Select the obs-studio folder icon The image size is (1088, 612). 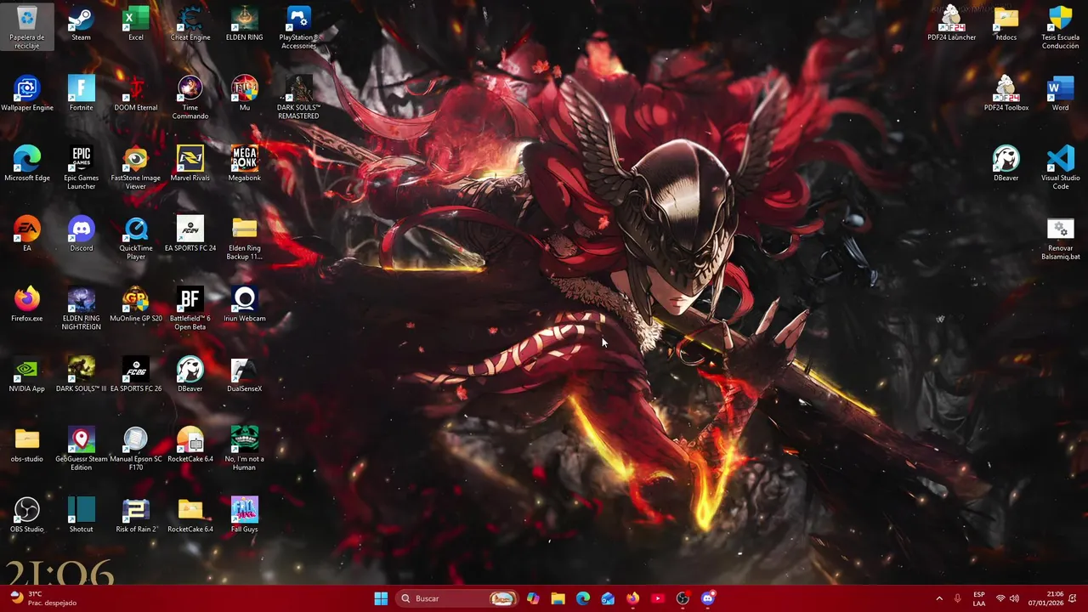tap(27, 445)
